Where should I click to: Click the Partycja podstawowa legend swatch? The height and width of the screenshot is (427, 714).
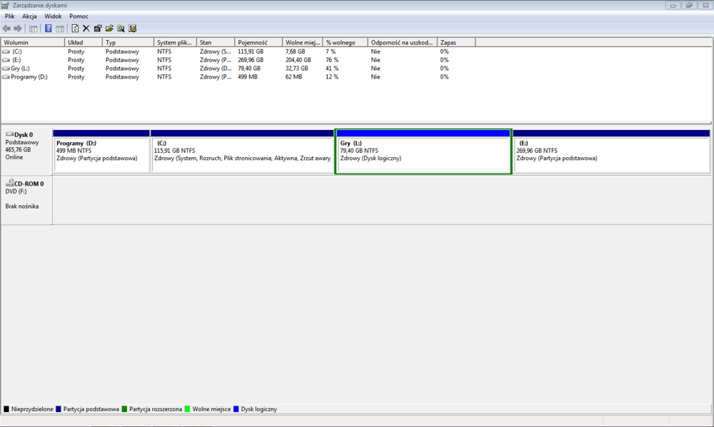click(x=59, y=408)
